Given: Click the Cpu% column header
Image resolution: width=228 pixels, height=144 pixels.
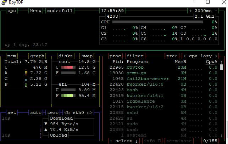Looking at the screenshot, I should coord(212,62).
